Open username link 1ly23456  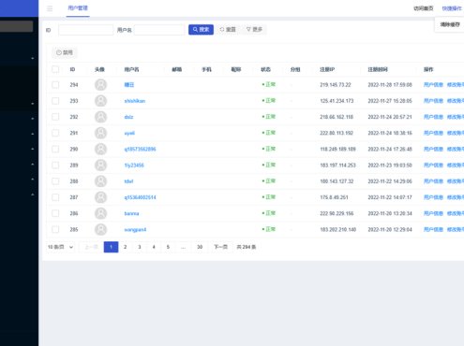coord(134,166)
